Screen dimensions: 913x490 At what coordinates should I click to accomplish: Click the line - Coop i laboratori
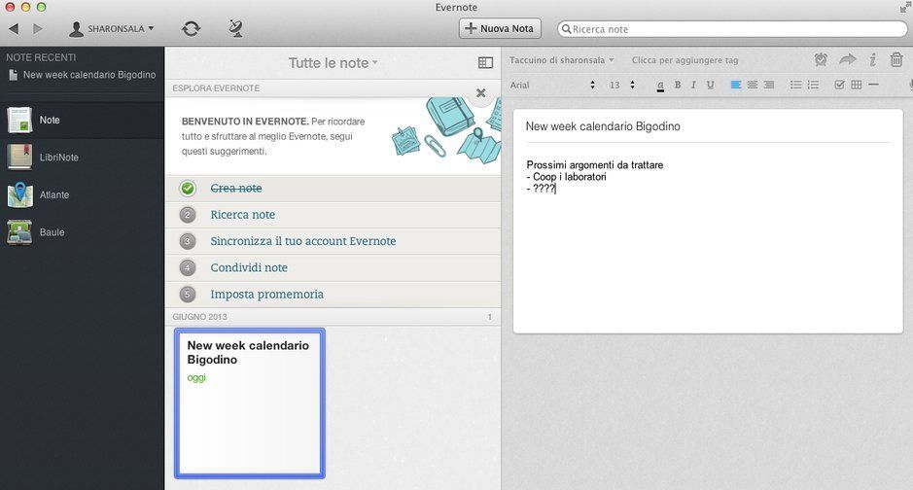(x=566, y=177)
